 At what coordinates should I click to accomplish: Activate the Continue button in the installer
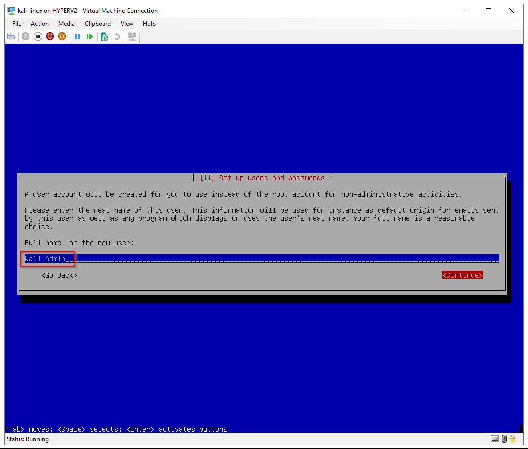click(x=462, y=275)
